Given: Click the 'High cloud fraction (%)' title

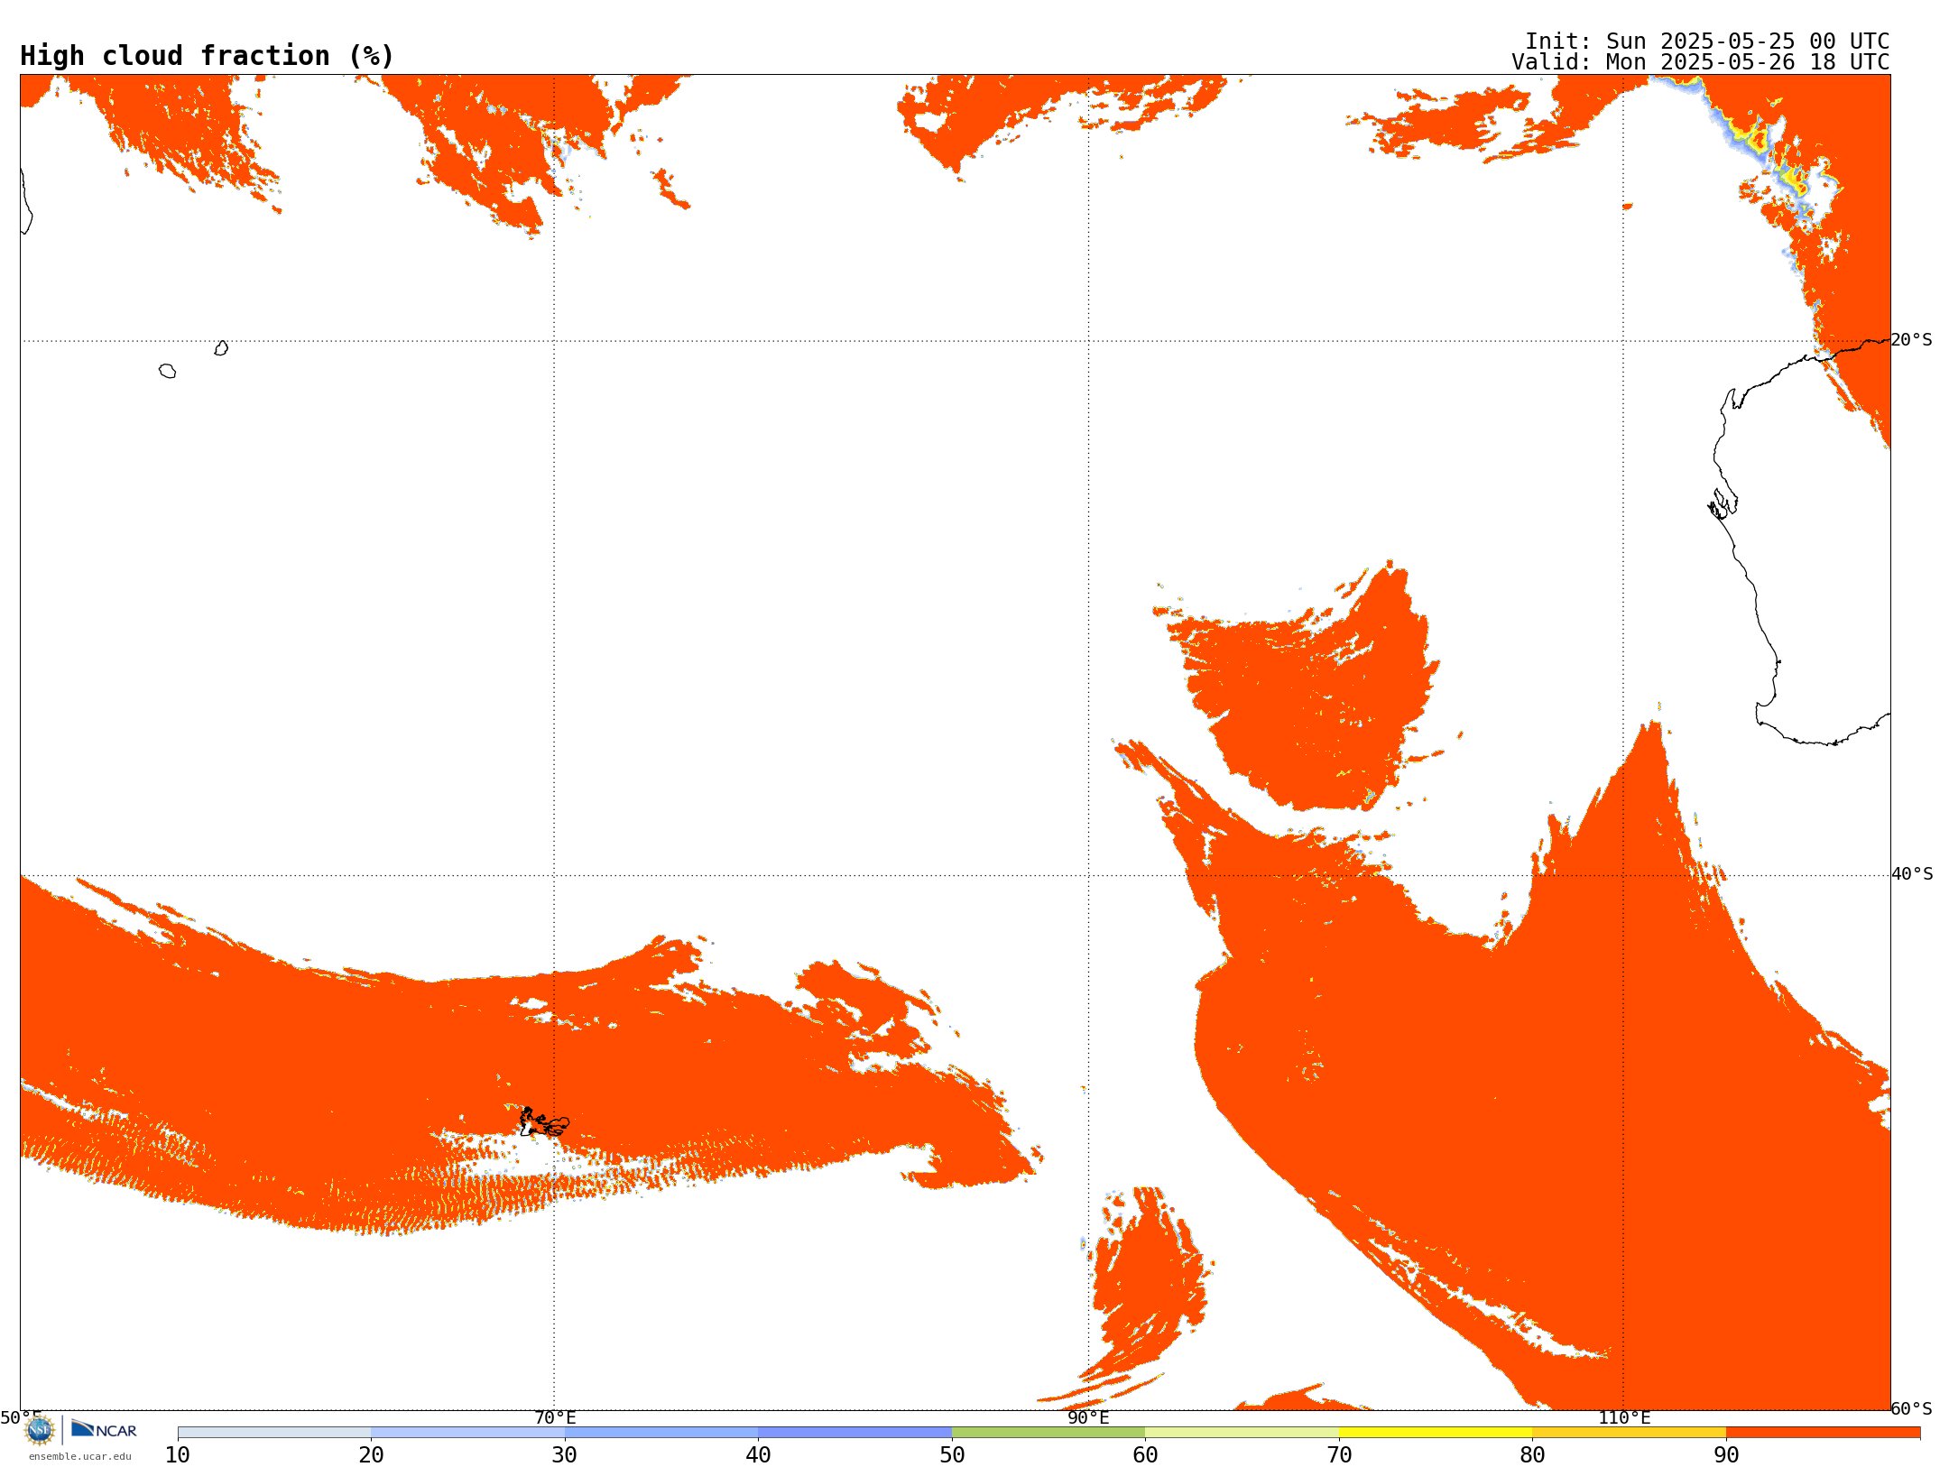Looking at the screenshot, I should coord(207,56).
